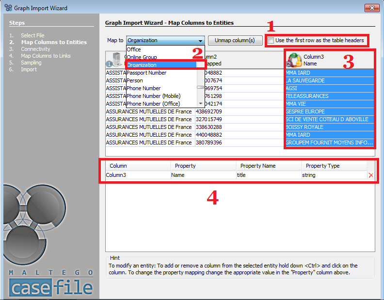This screenshot has width=384, height=300.
Task: Click the dropdown list scroll down arrow
Action: [201, 104]
